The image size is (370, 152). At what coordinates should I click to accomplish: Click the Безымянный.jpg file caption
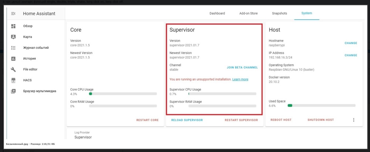point(30,144)
